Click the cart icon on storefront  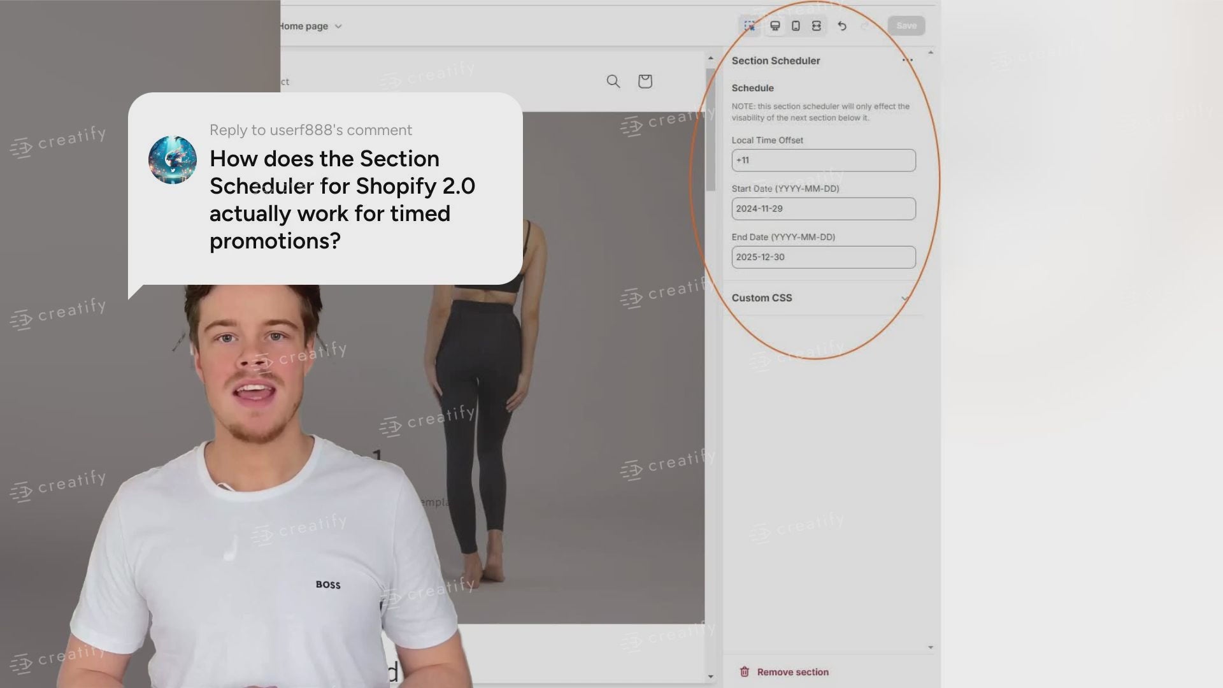click(646, 82)
